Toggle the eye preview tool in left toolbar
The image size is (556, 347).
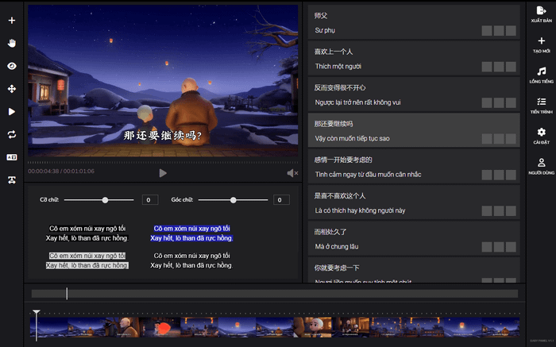[12, 66]
